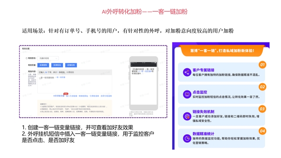Click the 适用场景 description line

[128, 31]
